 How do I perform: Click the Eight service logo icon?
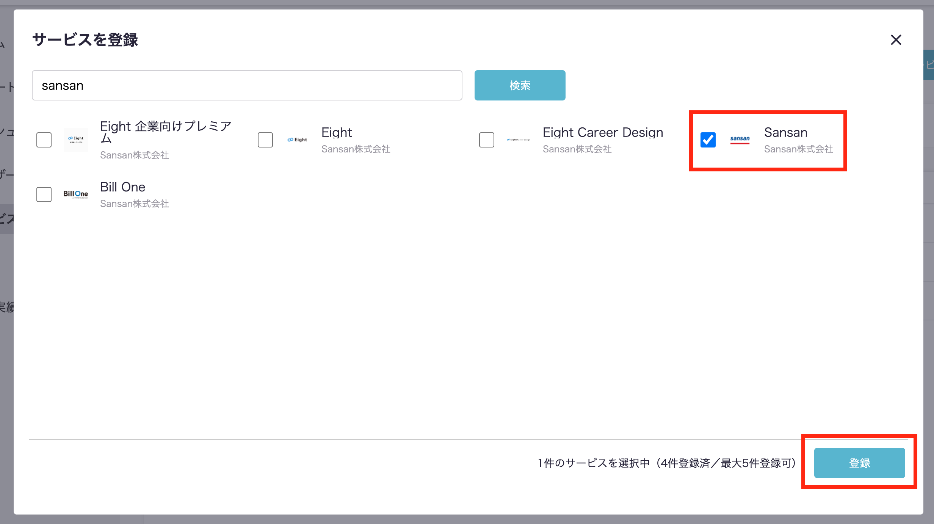click(x=297, y=140)
